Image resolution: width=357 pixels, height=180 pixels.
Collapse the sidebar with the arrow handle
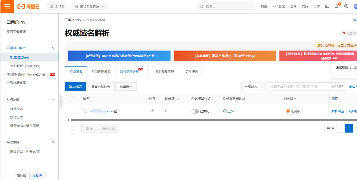[x=61, y=102]
